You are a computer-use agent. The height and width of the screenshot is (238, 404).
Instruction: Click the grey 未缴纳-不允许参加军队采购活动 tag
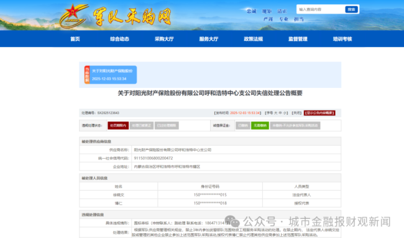point(295,125)
